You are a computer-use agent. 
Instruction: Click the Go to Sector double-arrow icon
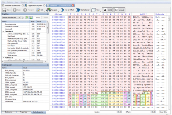[x=78, y=10]
